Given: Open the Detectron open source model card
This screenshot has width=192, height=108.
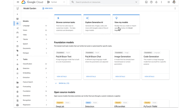Looking at the screenshot, I should coord(97,104).
